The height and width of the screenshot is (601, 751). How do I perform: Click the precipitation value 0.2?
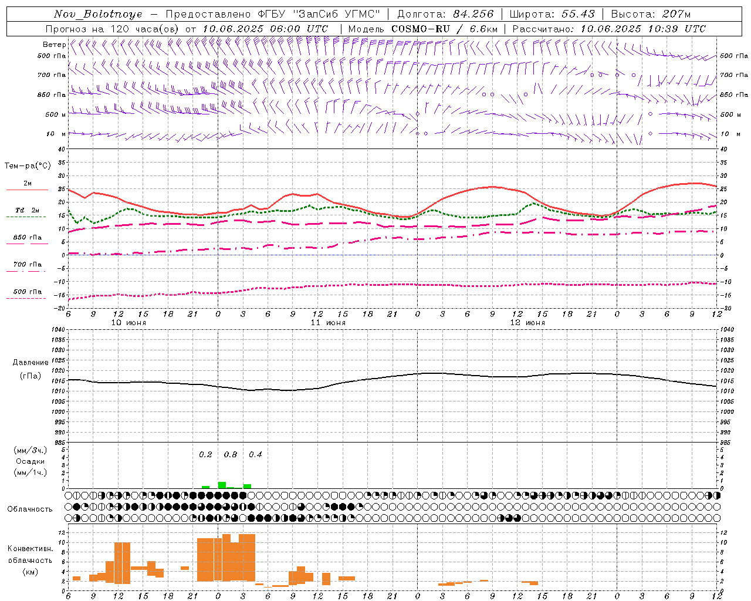coord(205,454)
